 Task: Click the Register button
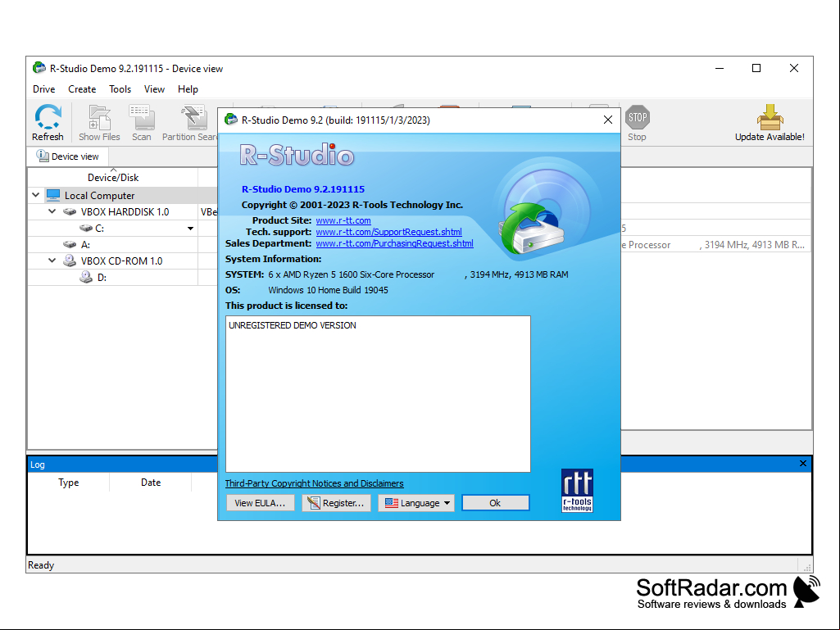coord(337,503)
